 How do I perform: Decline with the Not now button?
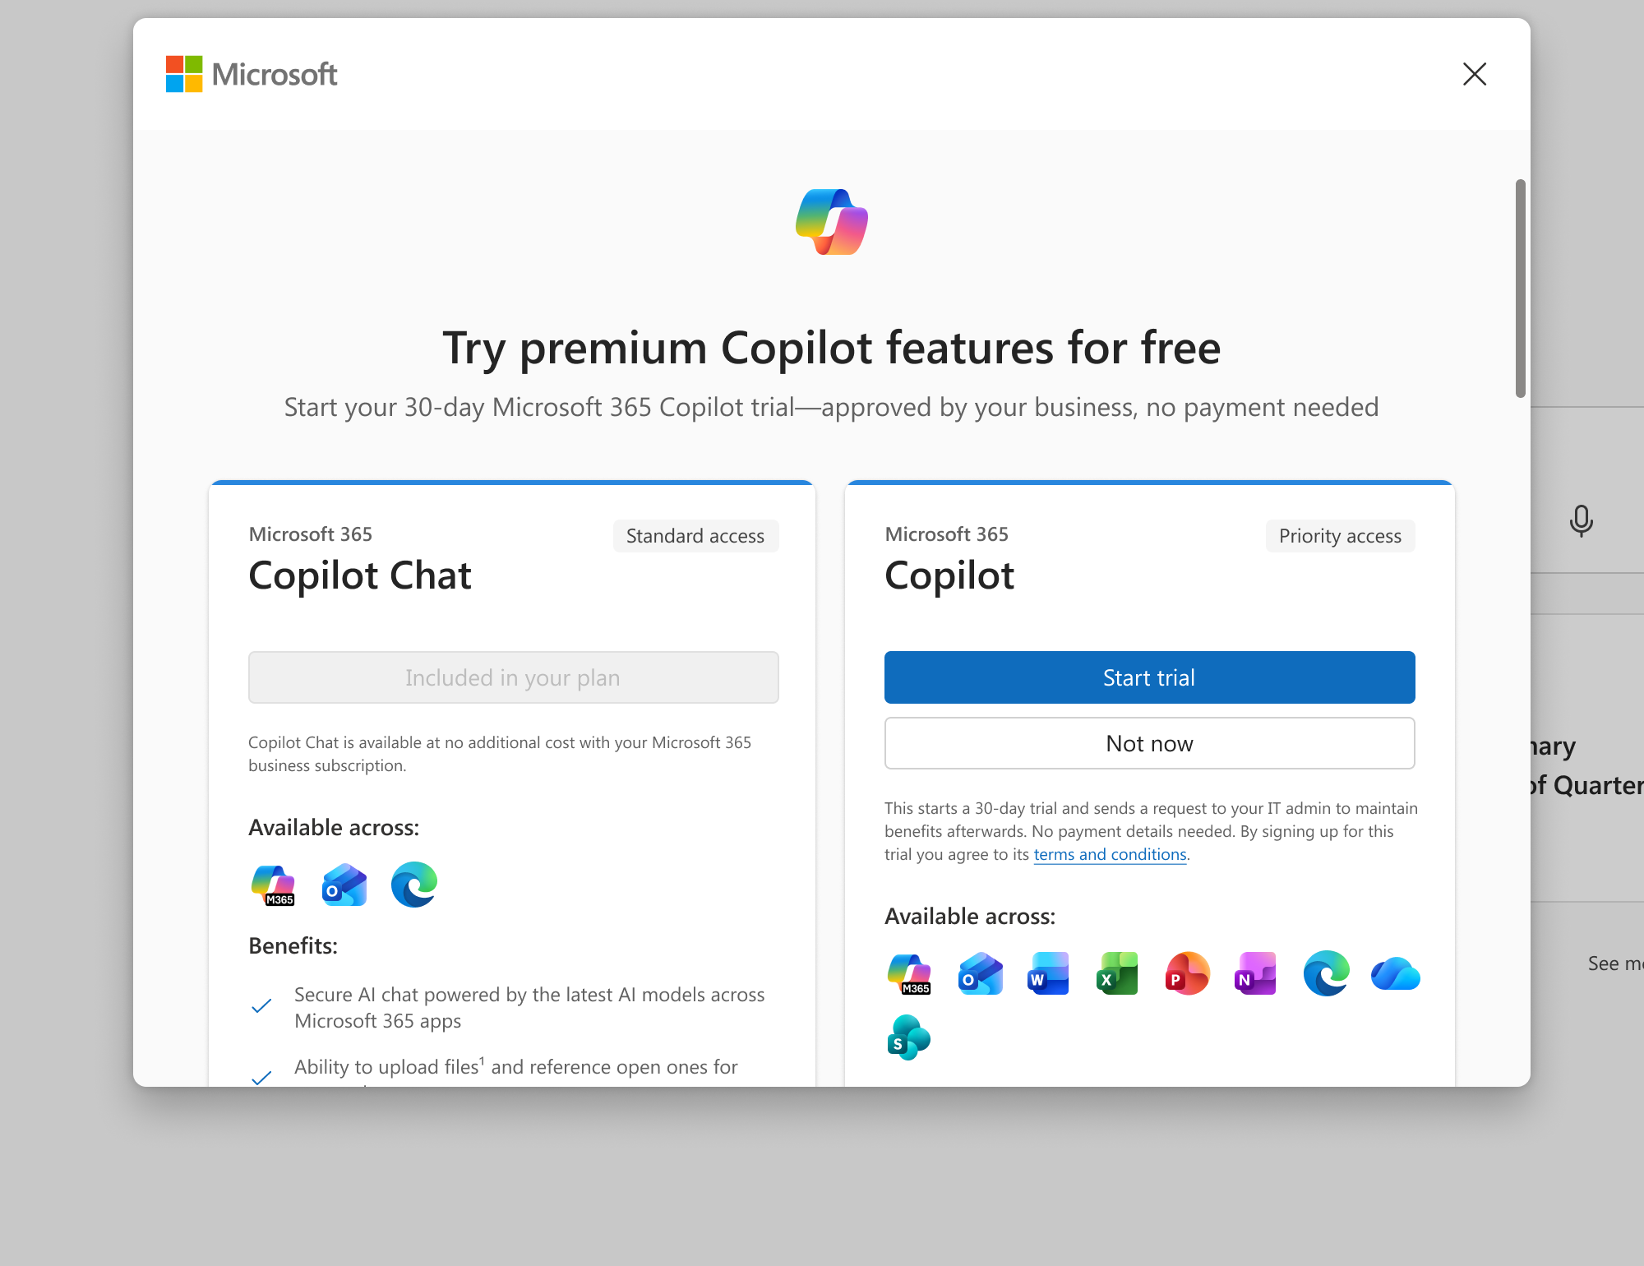point(1149,743)
